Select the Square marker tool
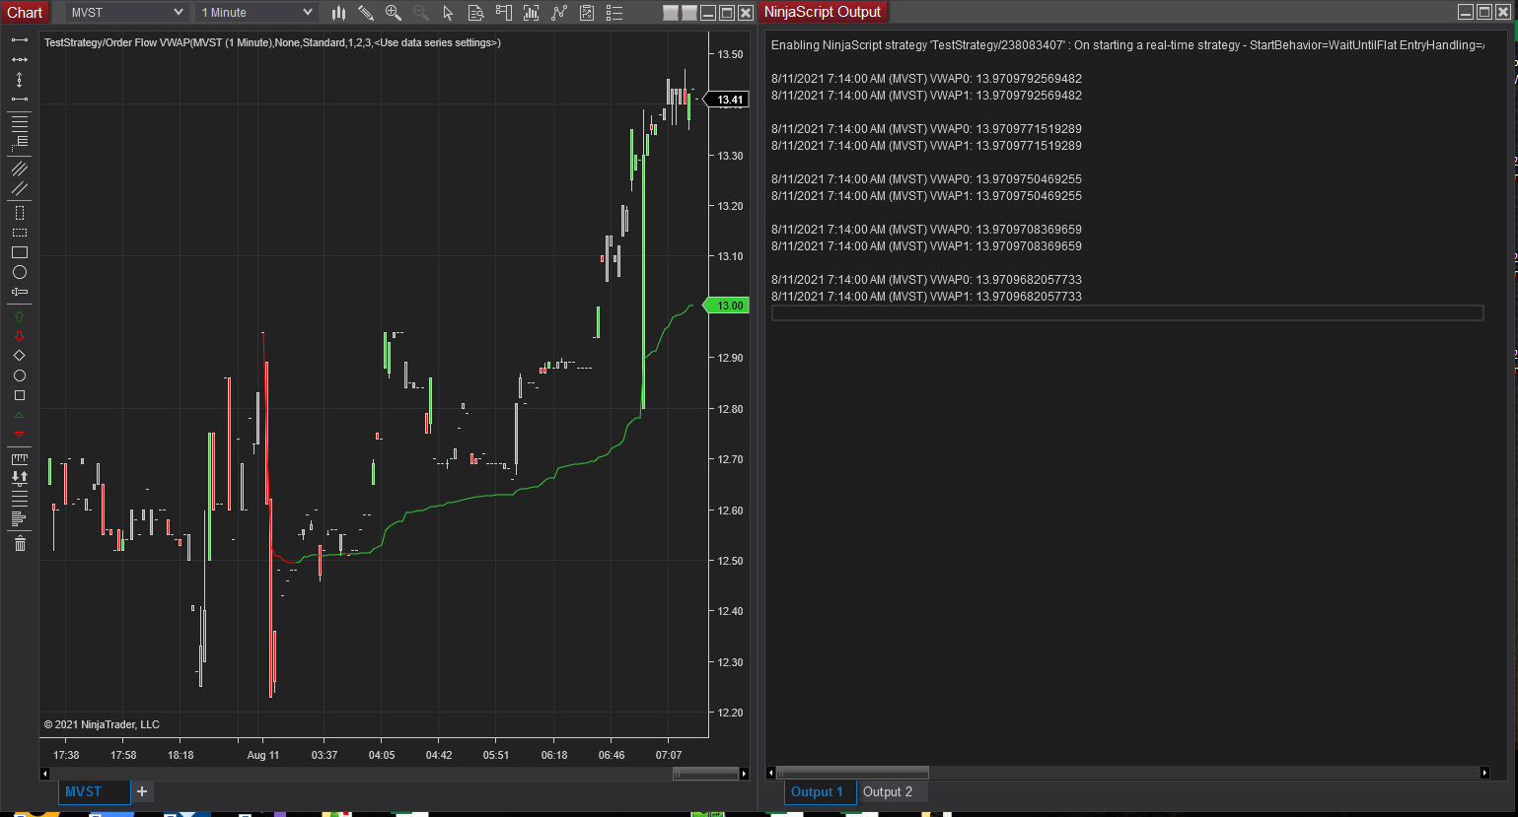 pos(20,395)
